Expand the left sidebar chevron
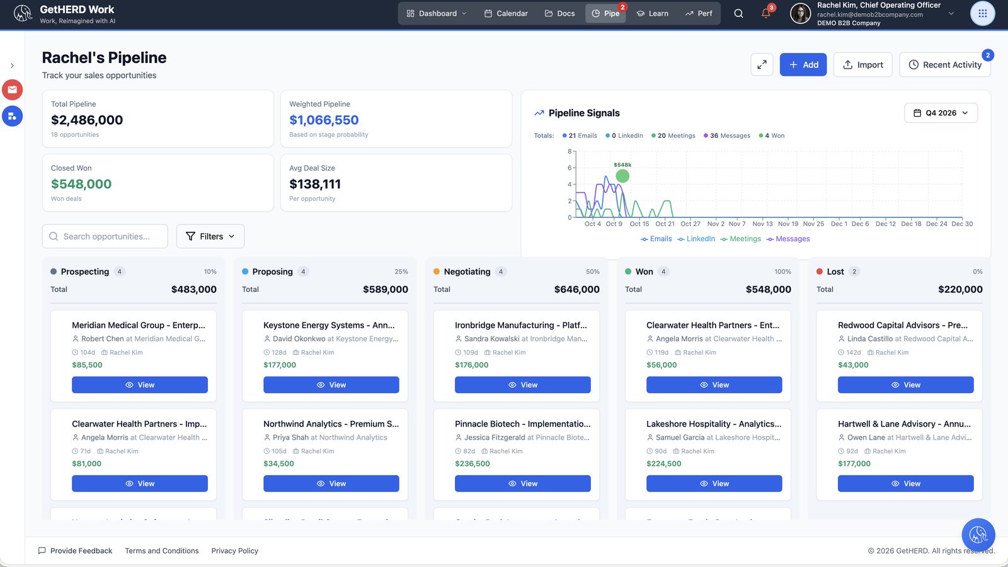The width and height of the screenshot is (1008, 567). tap(12, 66)
